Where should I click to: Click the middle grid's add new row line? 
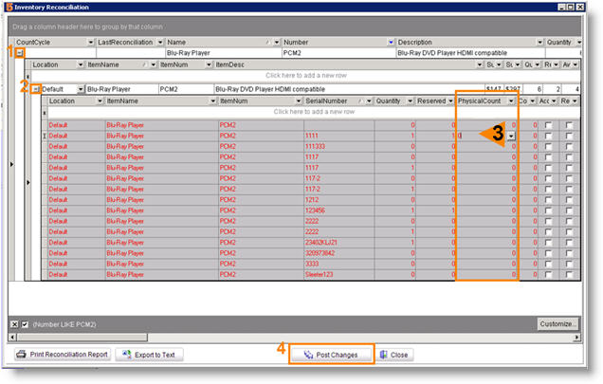pos(305,76)
